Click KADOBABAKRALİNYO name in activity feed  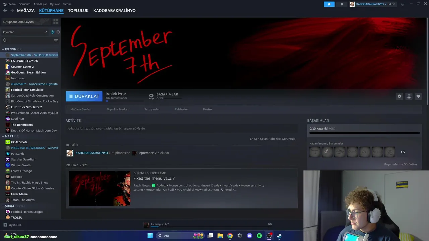(x=92, y=153)
